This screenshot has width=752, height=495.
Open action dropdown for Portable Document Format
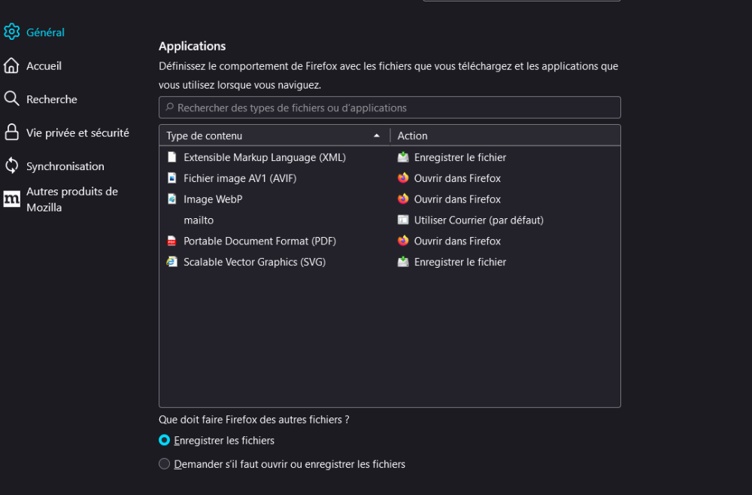(x=456, y=241)
